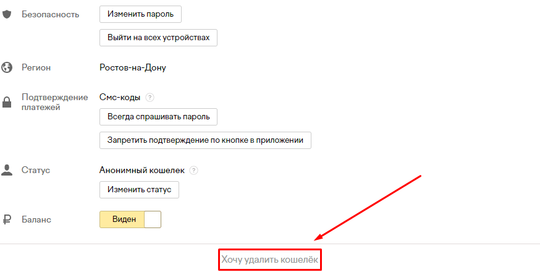Toggle the yellow Виден balance switch
This screenshot has height=272, width=540.
[x=122, y=219]
